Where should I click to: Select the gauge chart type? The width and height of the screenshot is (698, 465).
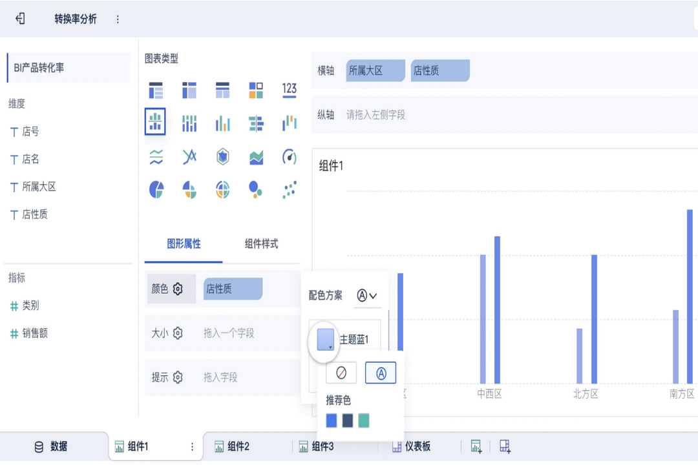(289, 156)
